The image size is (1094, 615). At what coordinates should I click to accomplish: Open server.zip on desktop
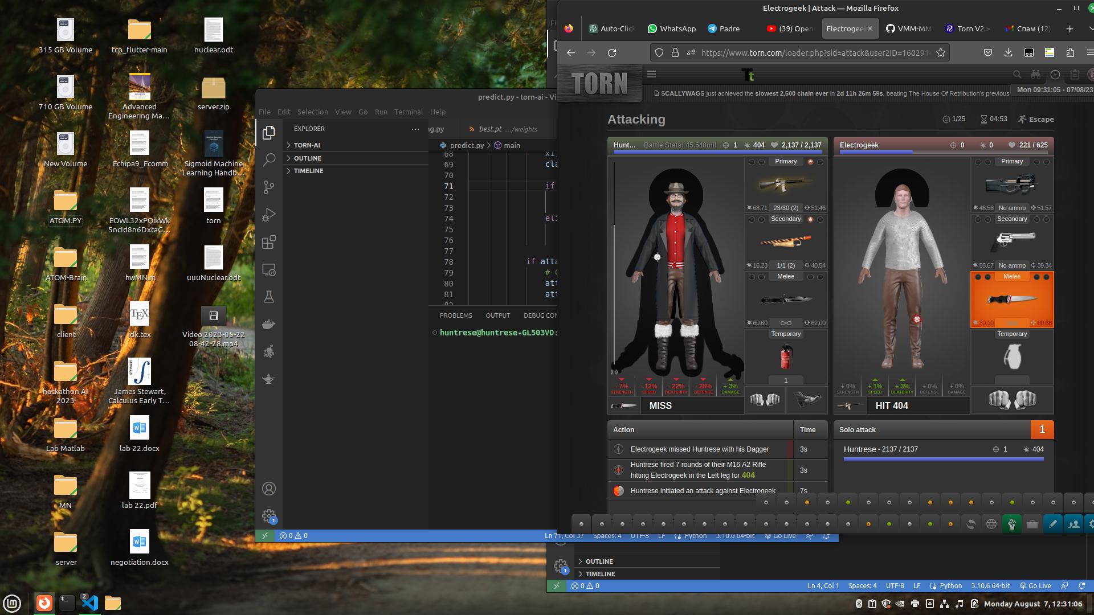[213, 93]
